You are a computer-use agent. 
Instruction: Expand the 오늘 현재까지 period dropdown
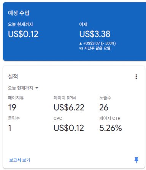23,88
